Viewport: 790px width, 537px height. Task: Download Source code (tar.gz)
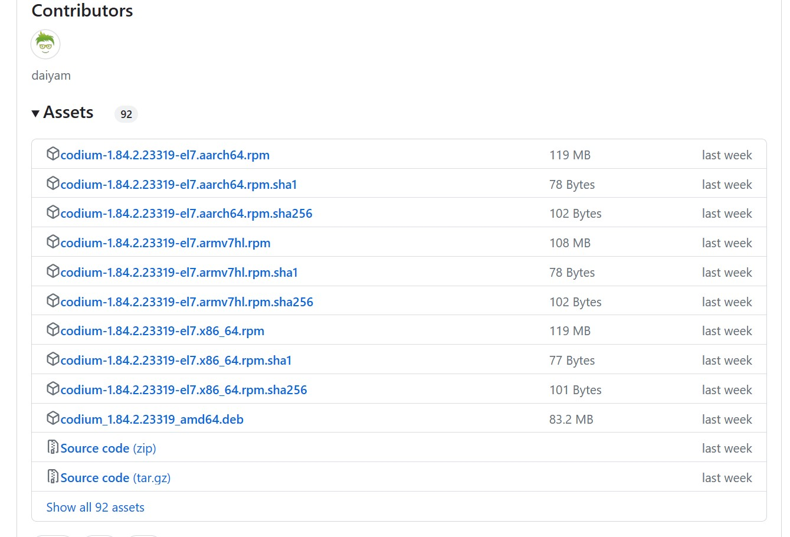116,478
